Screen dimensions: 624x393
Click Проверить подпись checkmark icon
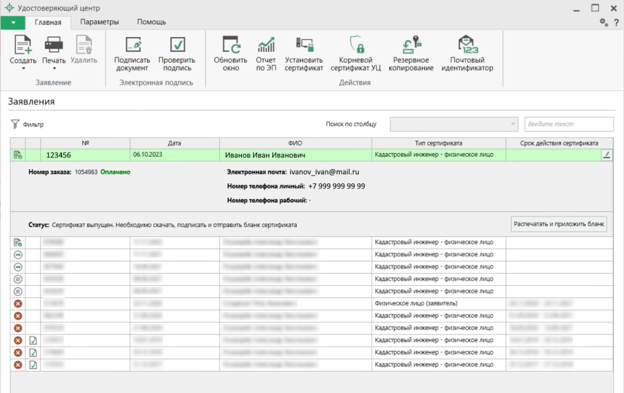coord(177,44)
